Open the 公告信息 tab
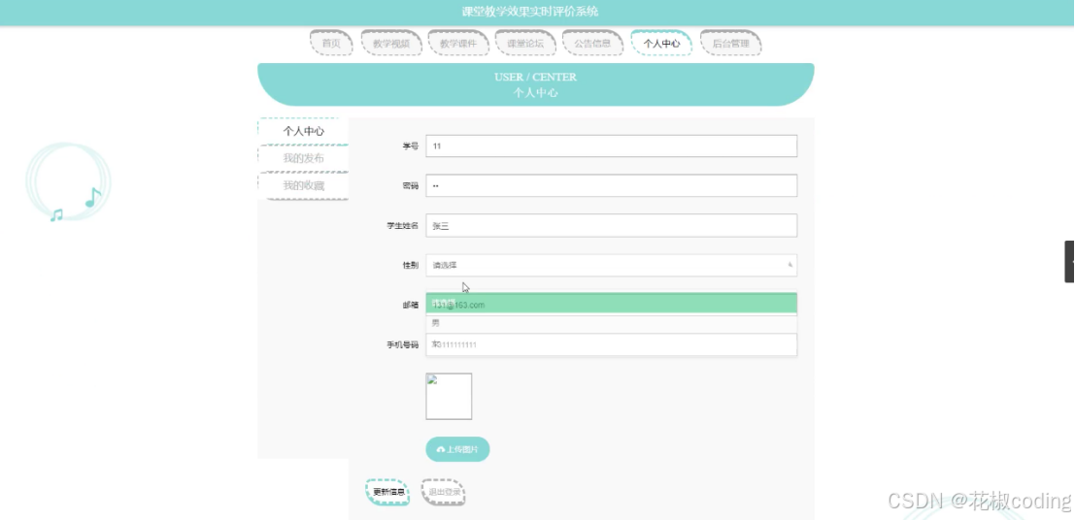This screenshot has height=520, width=1075. 592,43
